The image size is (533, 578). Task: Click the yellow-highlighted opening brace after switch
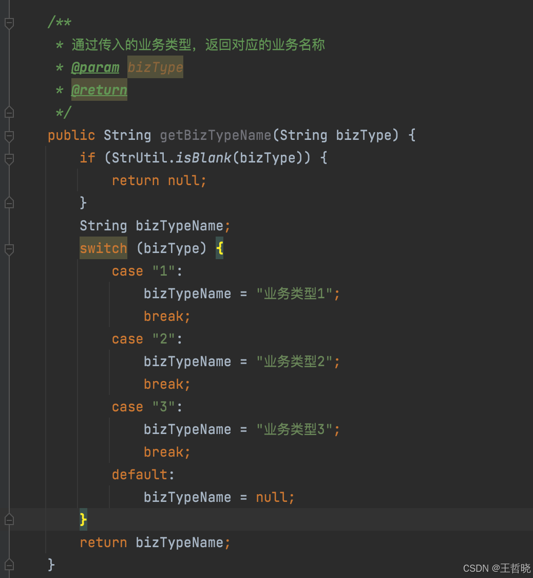coord(221,248)
